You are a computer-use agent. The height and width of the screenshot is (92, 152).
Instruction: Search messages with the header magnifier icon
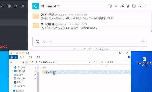coord(116,6)
